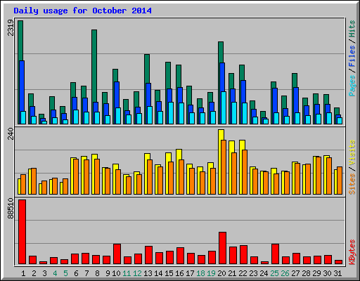Click the green weekend day "19" label
The height and width of the screenshot is (281, 360).
(x=211, y=273)
